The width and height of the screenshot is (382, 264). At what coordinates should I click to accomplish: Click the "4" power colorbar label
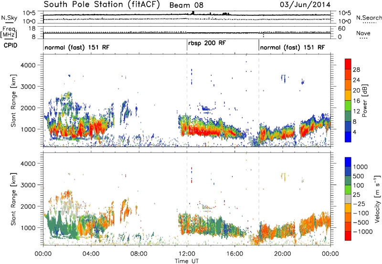[x=354, y=132]
